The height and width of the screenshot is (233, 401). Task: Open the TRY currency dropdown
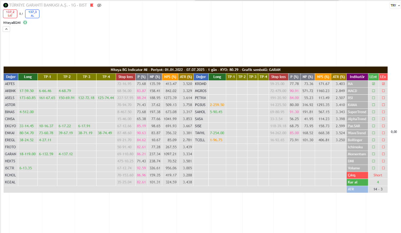[395, 6]
